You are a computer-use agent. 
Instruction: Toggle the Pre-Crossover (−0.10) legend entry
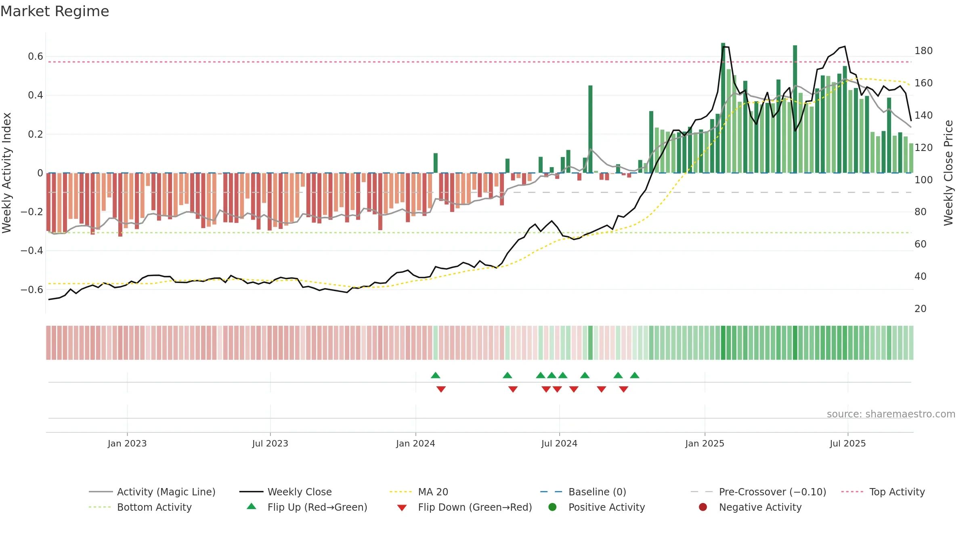coord(758,492)
